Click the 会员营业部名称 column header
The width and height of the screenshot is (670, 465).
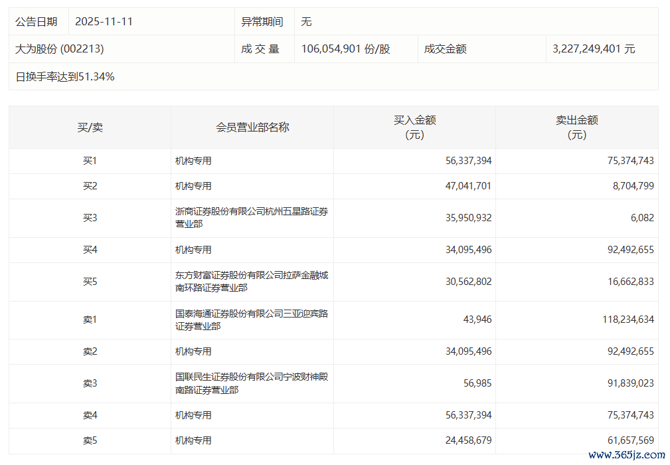252,128
